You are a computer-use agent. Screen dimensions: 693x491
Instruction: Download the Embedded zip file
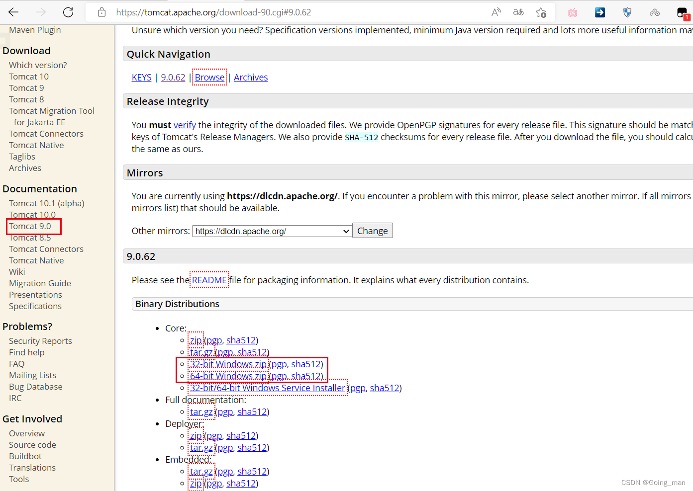(196, 484)
